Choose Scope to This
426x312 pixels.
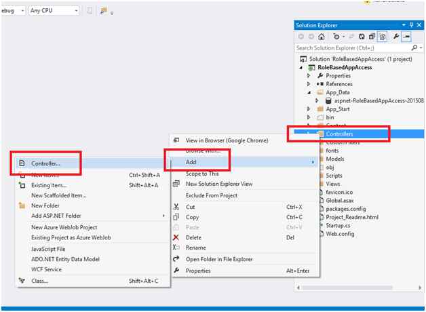point(202,174)
